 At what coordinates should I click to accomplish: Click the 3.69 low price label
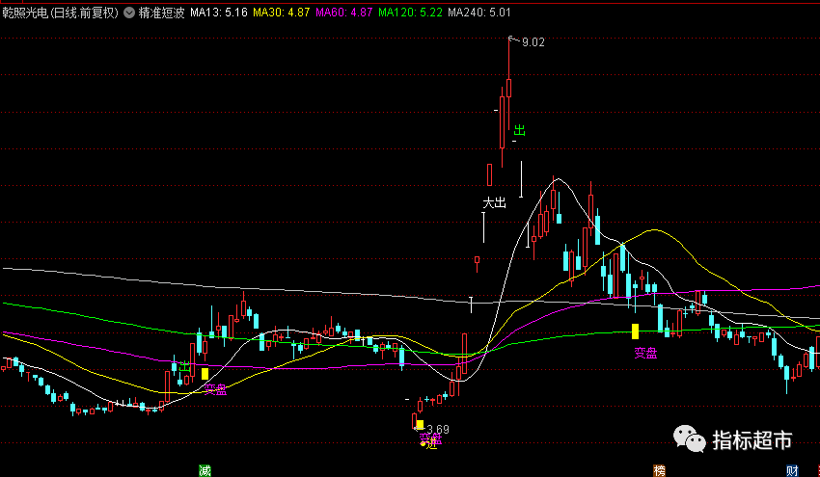pyautogui.click(x=438, y=429)
